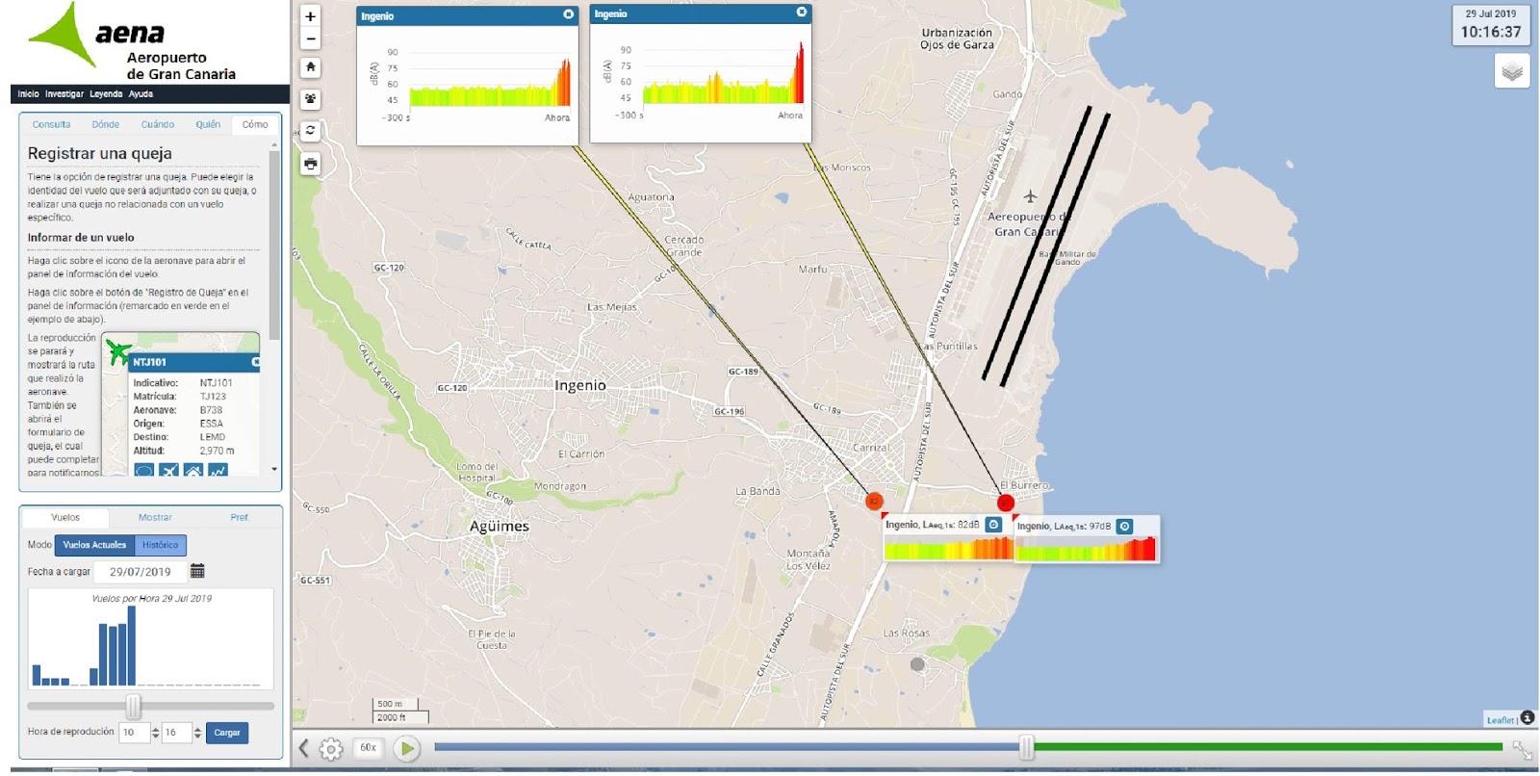The height and width of the screenshot is (776, 1540).
Task: Click the Cargar button
Action: click(227, 733)
